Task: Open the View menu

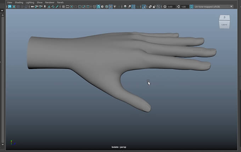Action: coord(10,2)
